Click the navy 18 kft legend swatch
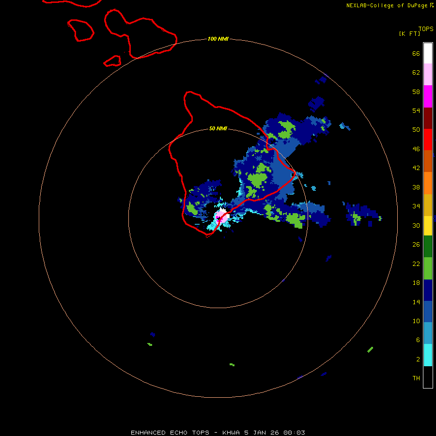436x436 pixels. (x=428, y=290)
